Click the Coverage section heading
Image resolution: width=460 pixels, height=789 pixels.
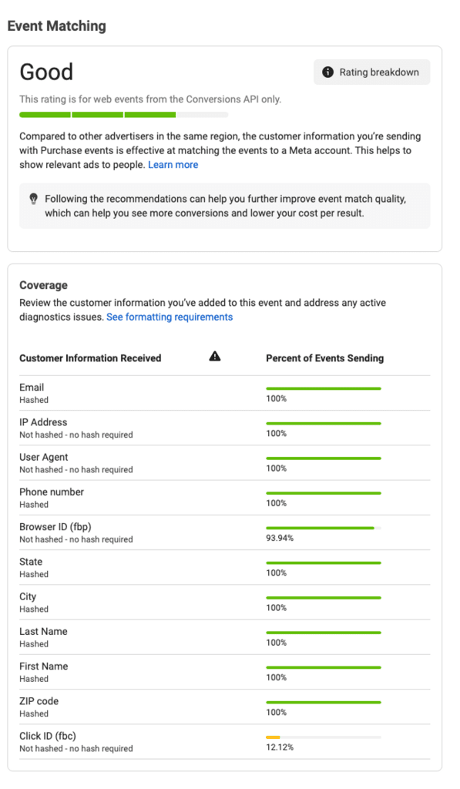(43, 285)
